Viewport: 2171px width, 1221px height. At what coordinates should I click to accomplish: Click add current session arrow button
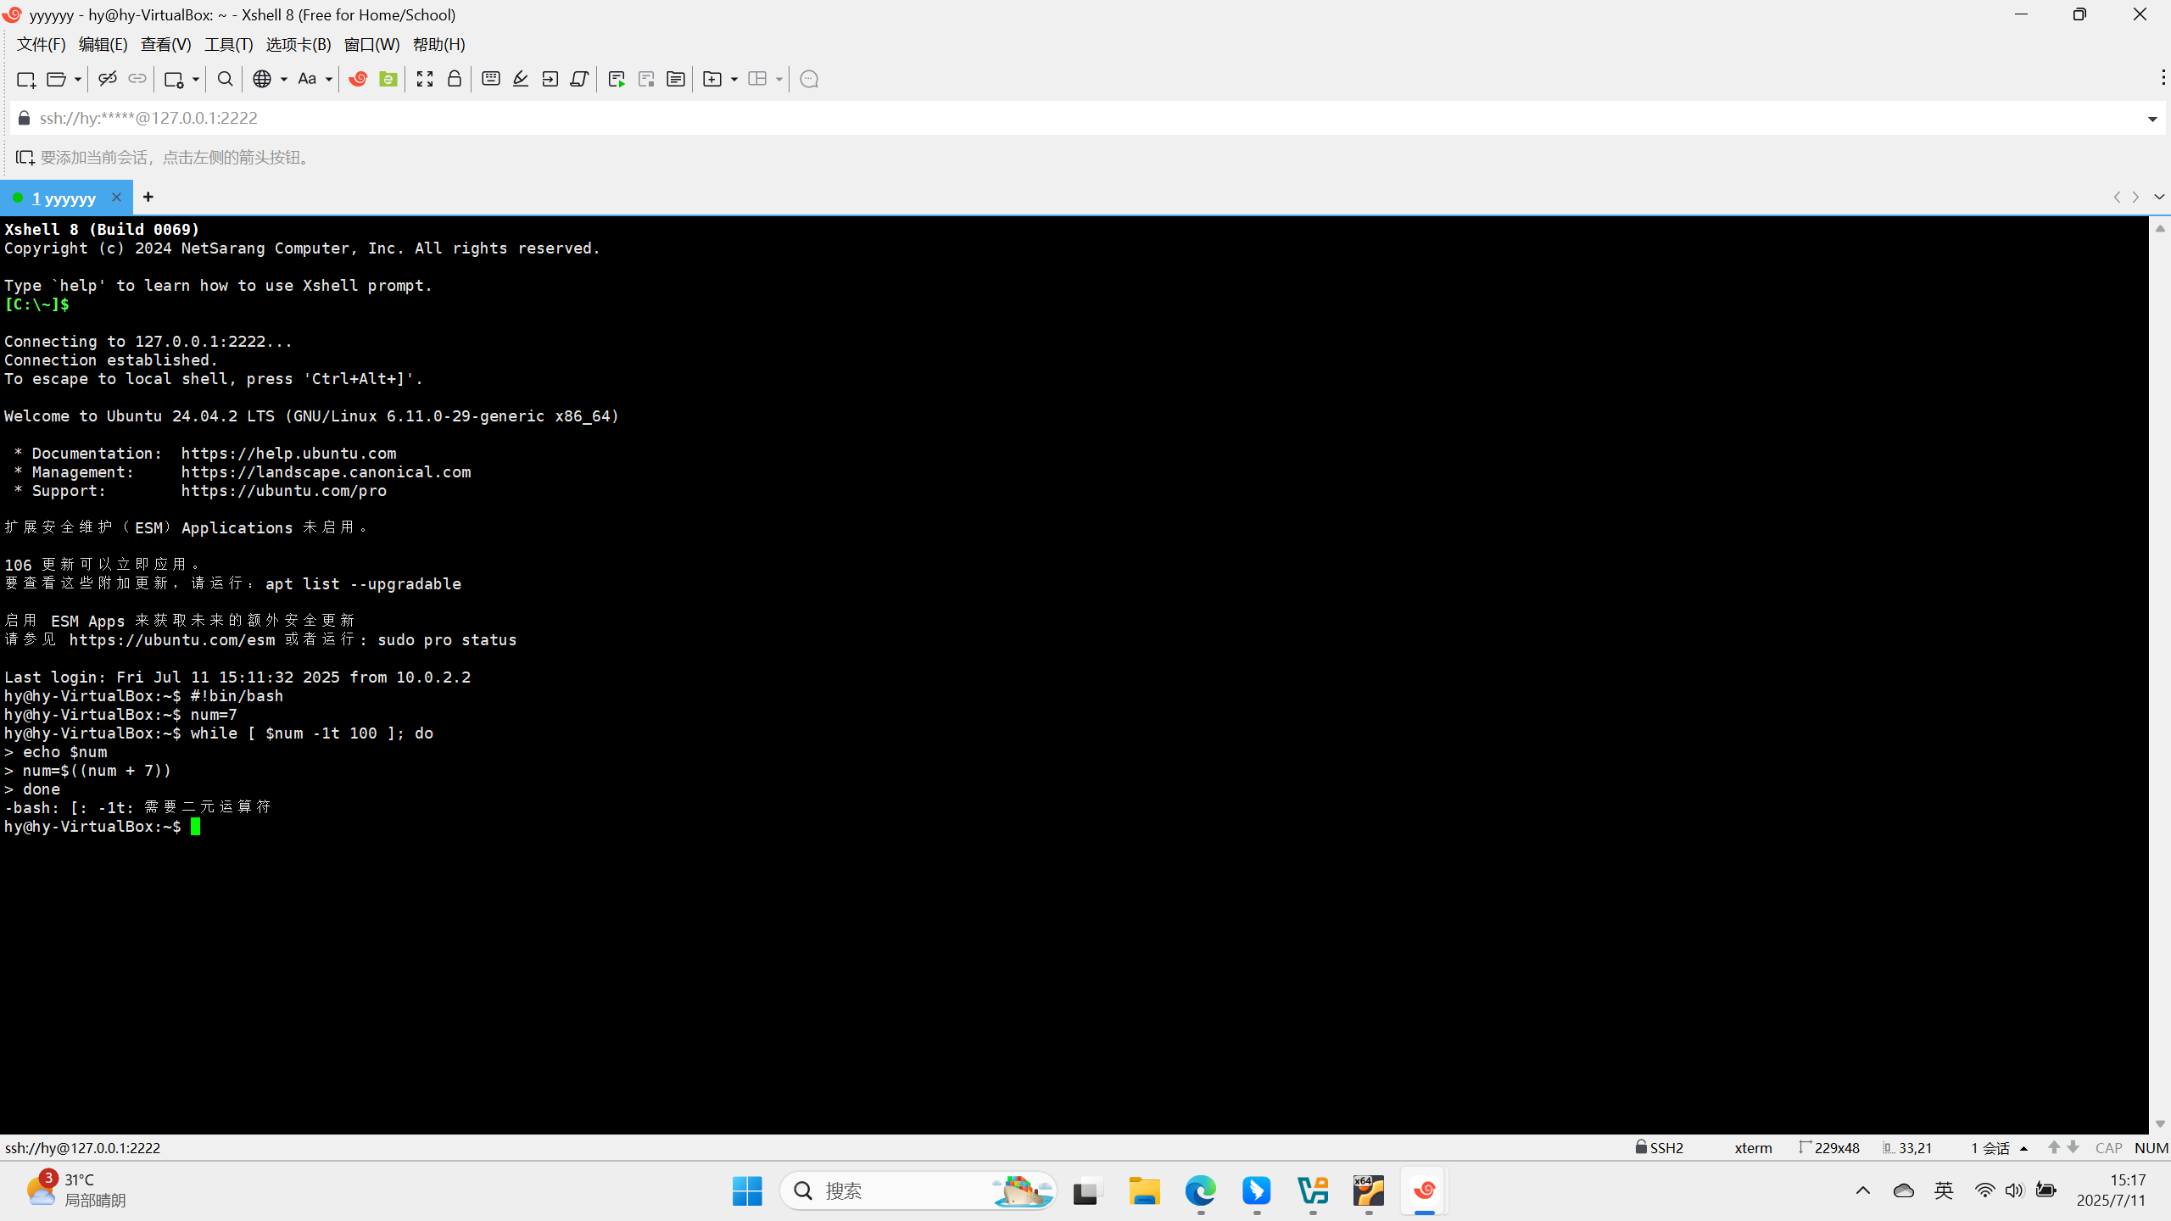coord(25,158)
